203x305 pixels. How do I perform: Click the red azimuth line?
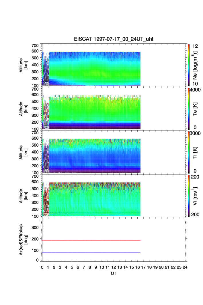pyautogui.click(x=91, y=241)
